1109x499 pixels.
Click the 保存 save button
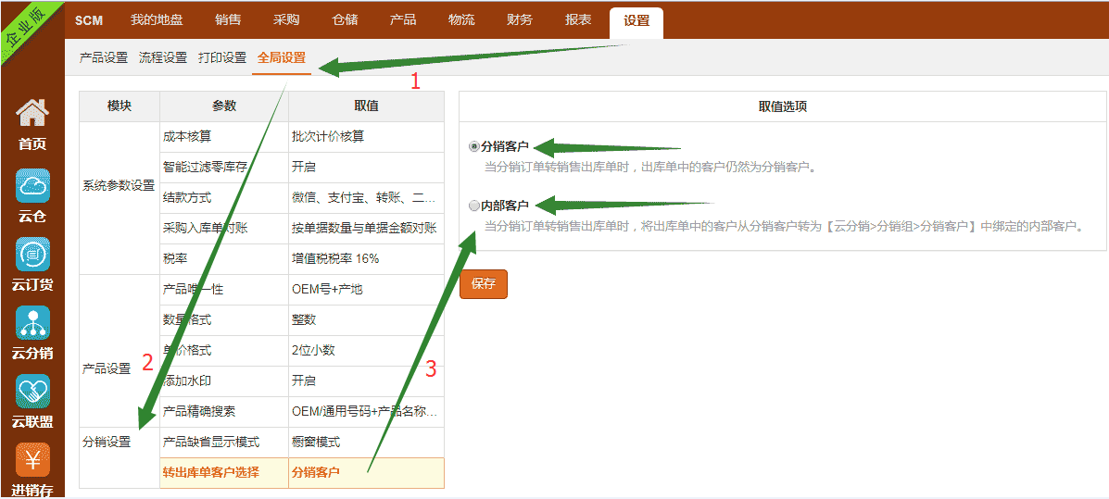(483, 284)
